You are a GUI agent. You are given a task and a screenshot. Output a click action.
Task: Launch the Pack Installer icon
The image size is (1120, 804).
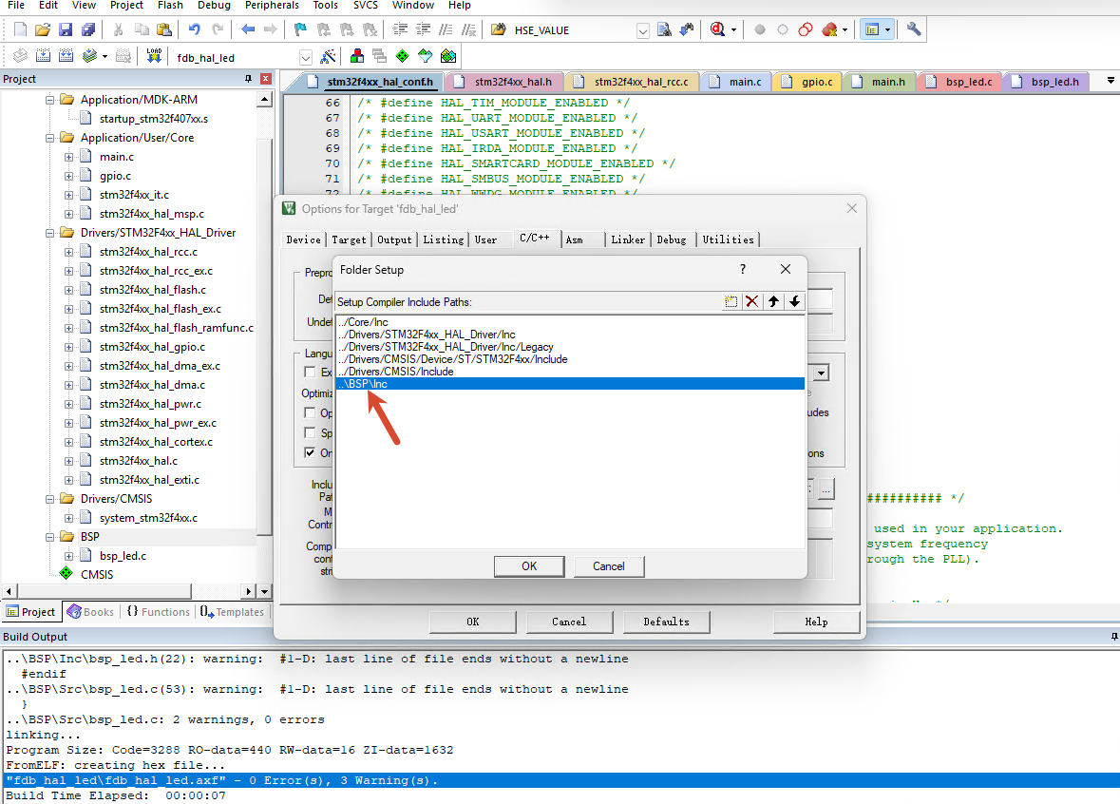point(448,56)
